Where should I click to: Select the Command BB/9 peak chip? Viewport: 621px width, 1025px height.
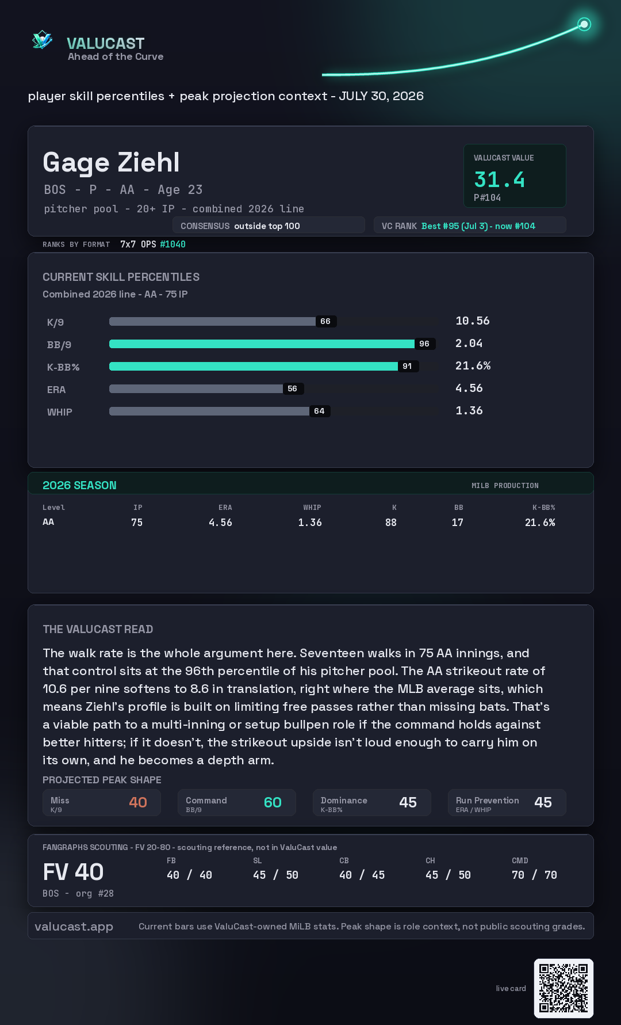[237, 802]
